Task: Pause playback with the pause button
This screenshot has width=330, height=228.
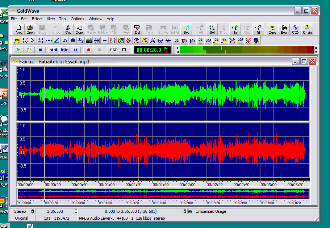Action: (x=75, y=50)
